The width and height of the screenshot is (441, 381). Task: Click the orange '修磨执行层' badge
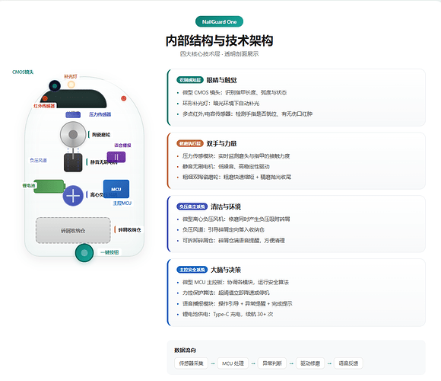point(190,143)
